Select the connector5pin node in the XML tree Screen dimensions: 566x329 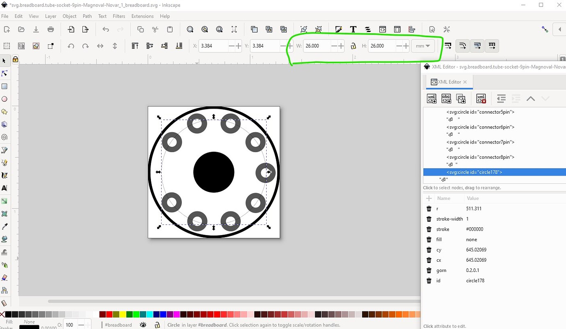480,112
